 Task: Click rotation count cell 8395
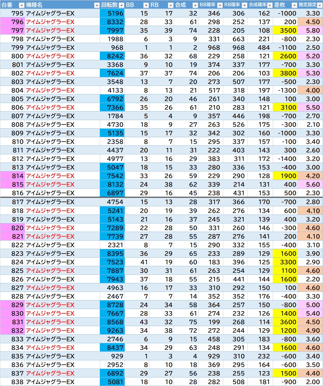pos(112,254)
